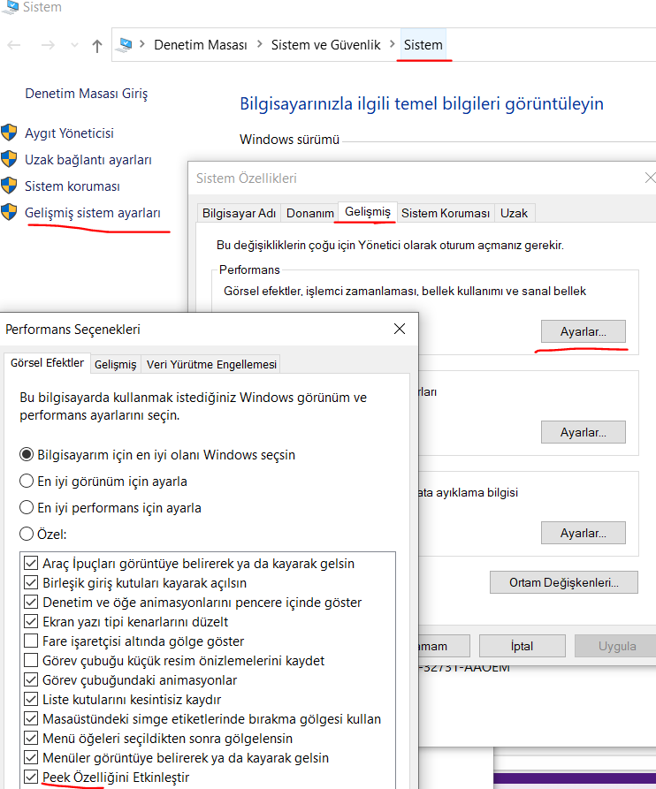This screenshot has height=789, width=656.
Task: Click shield icon beside Uzak bağlantı ayarları
Action: pyautogui.click(x=9, y=159)
